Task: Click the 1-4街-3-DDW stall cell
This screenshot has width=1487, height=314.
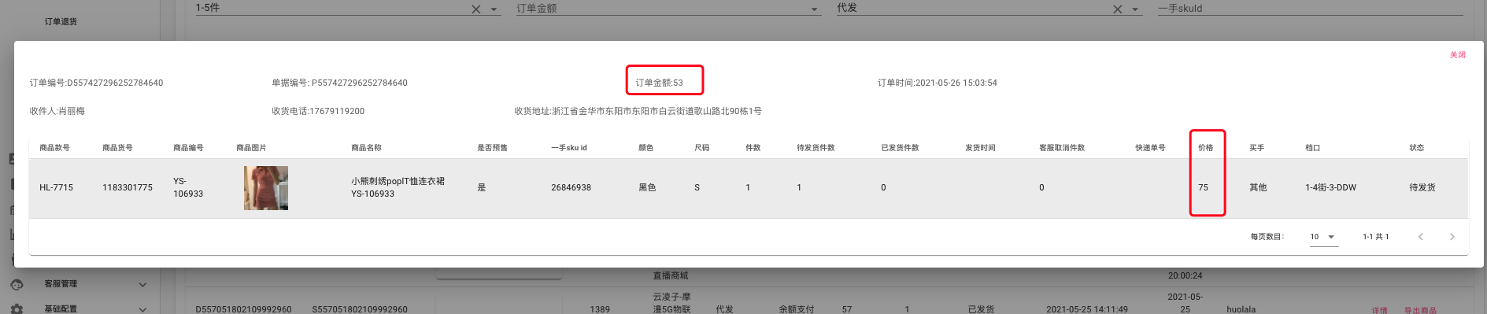Action: [x=1330, y=188]
